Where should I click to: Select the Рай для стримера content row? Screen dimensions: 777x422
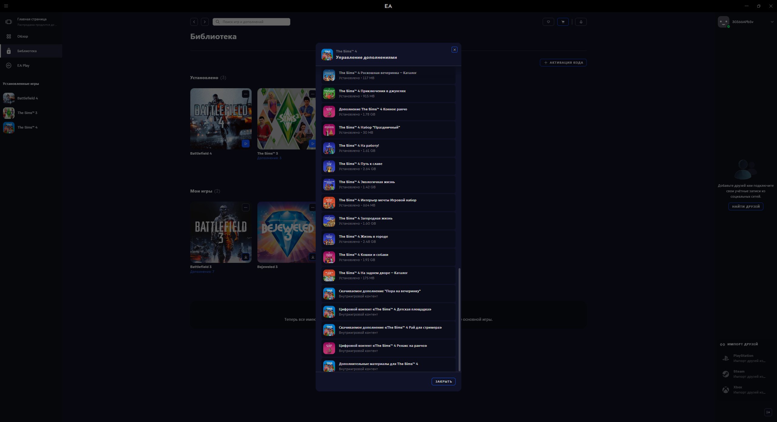coord(388,330)
